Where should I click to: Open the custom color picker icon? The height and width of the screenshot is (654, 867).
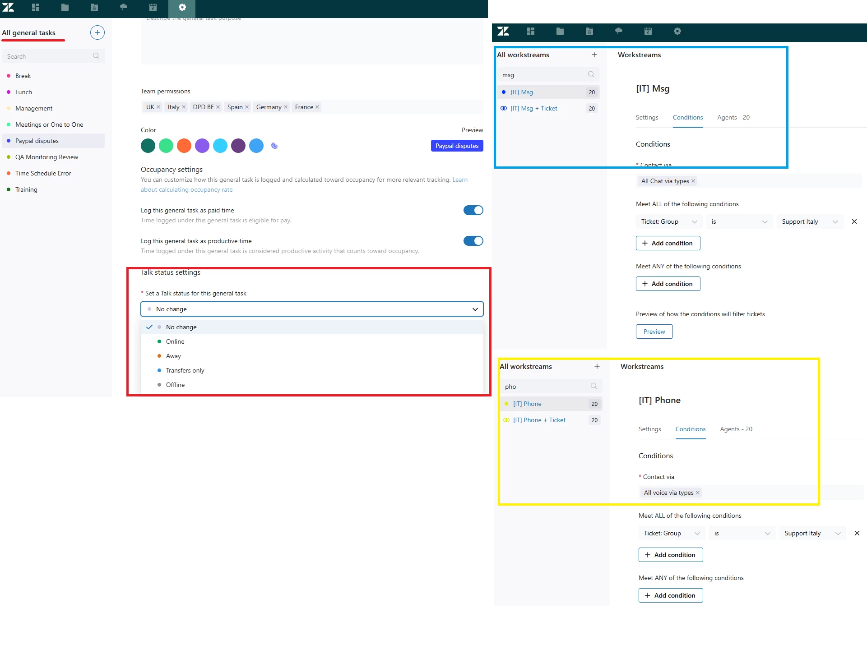[x=274, y=146]
